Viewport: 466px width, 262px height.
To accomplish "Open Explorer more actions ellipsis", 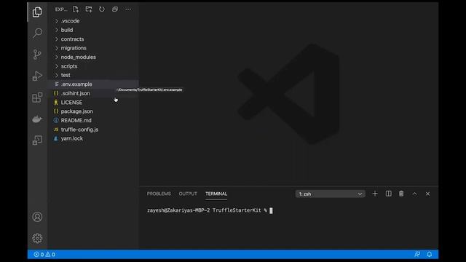I will [128, 9].
